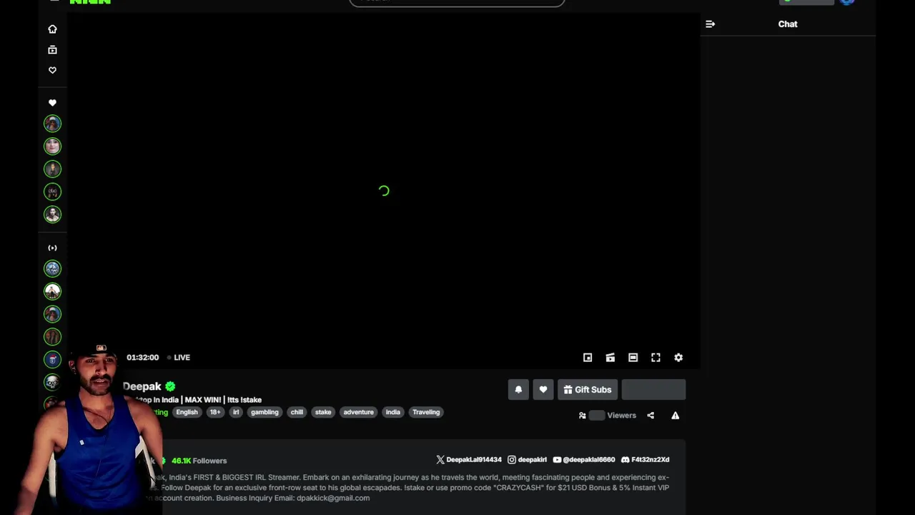The image size is (915, 515).
Task: Select the india tag
Action: pos(393,412)
